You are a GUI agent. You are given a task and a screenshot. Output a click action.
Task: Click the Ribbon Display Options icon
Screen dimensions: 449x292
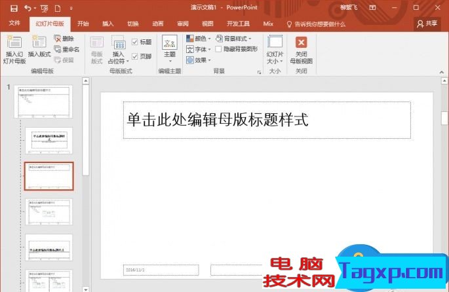click(372, 8)
